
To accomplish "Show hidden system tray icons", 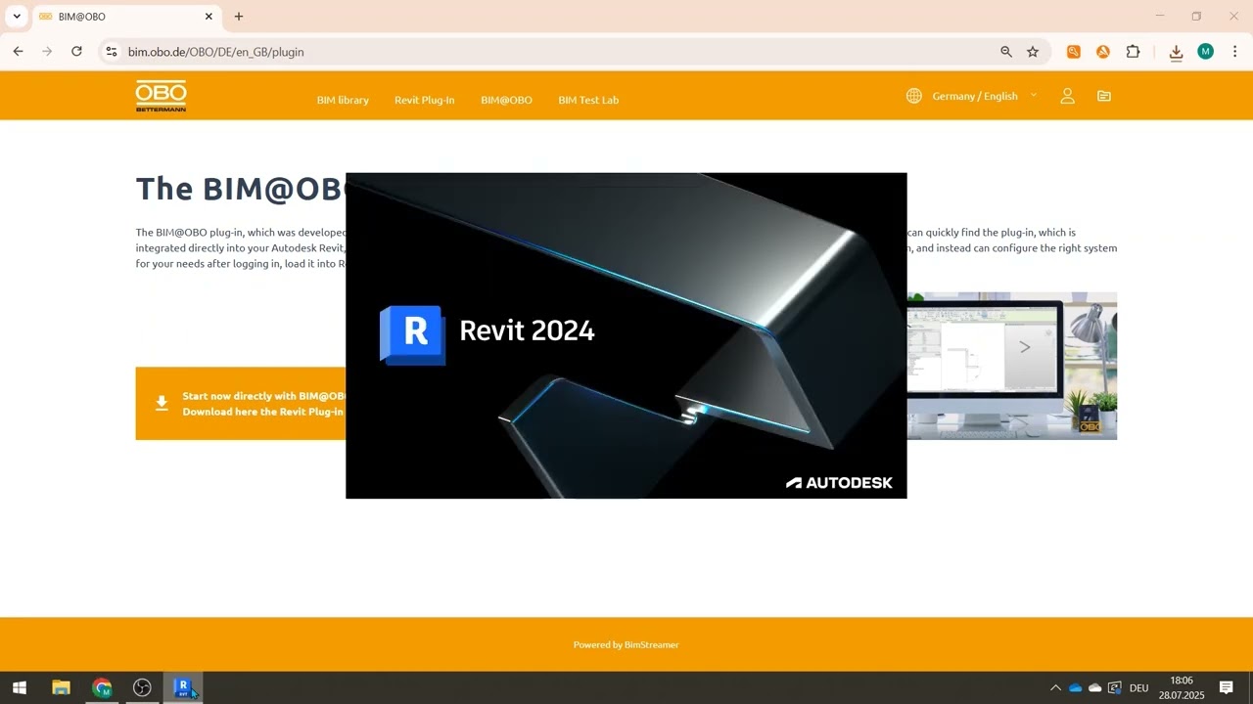I will (1055, 687).
